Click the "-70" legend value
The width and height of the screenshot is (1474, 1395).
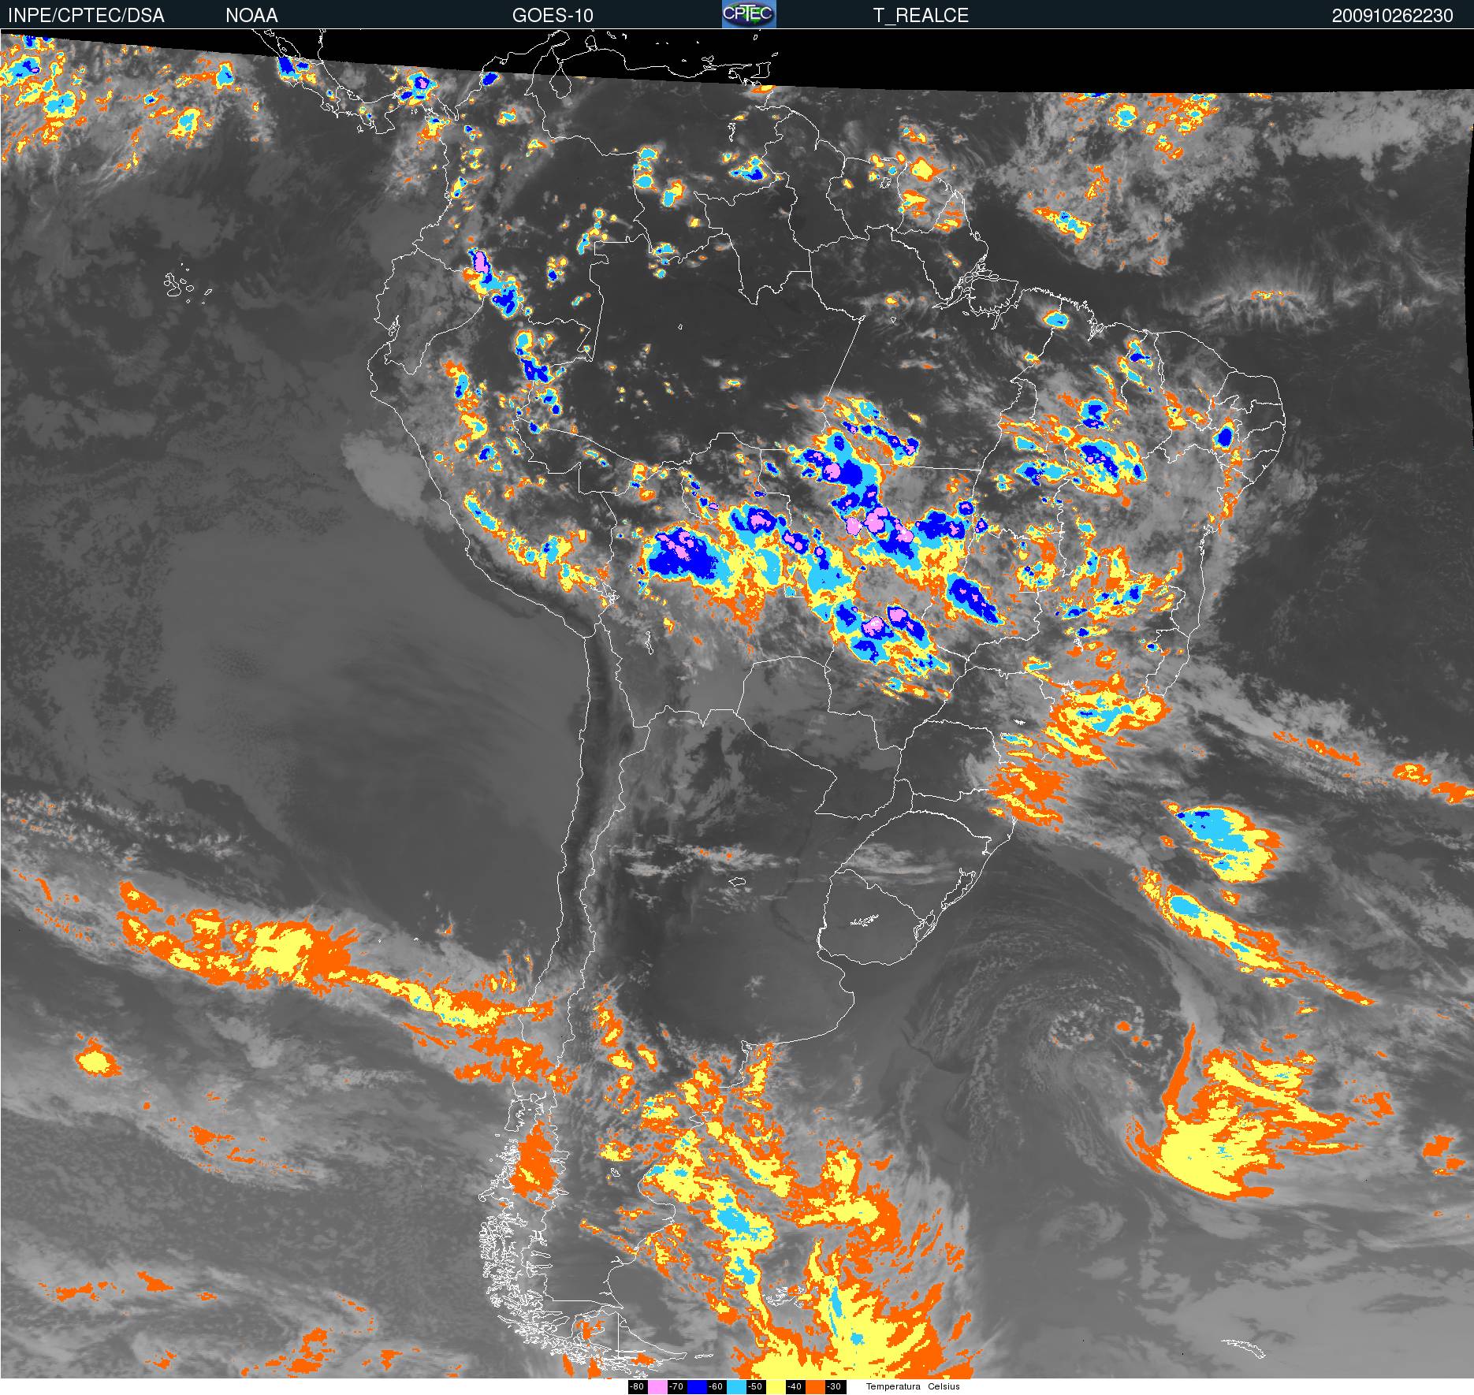point(677,1386)
